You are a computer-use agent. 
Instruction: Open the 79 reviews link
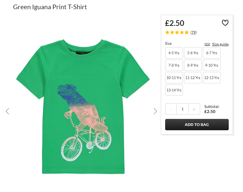pos(193,32)
